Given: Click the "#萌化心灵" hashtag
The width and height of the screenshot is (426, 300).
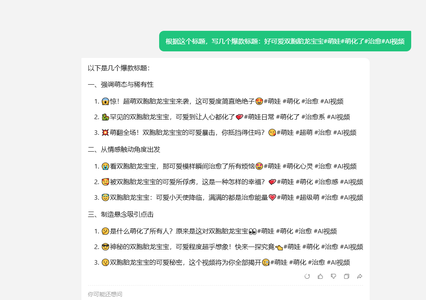Looking at the screenshot, I should coord(298,166).
